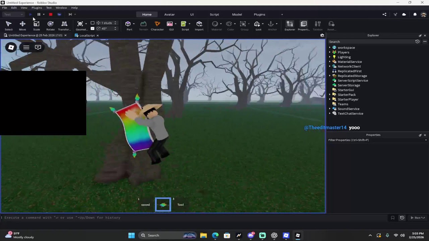The height and width of the screenshot is (241, 429).
Task: Activate the Scale tool
Action: click(x=37, y=26)
